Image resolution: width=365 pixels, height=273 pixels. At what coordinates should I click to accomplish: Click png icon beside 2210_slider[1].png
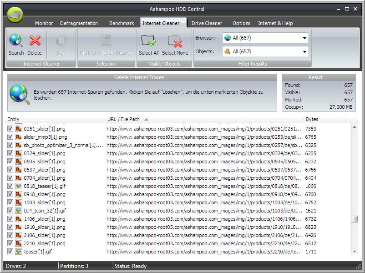coord(19,243)
